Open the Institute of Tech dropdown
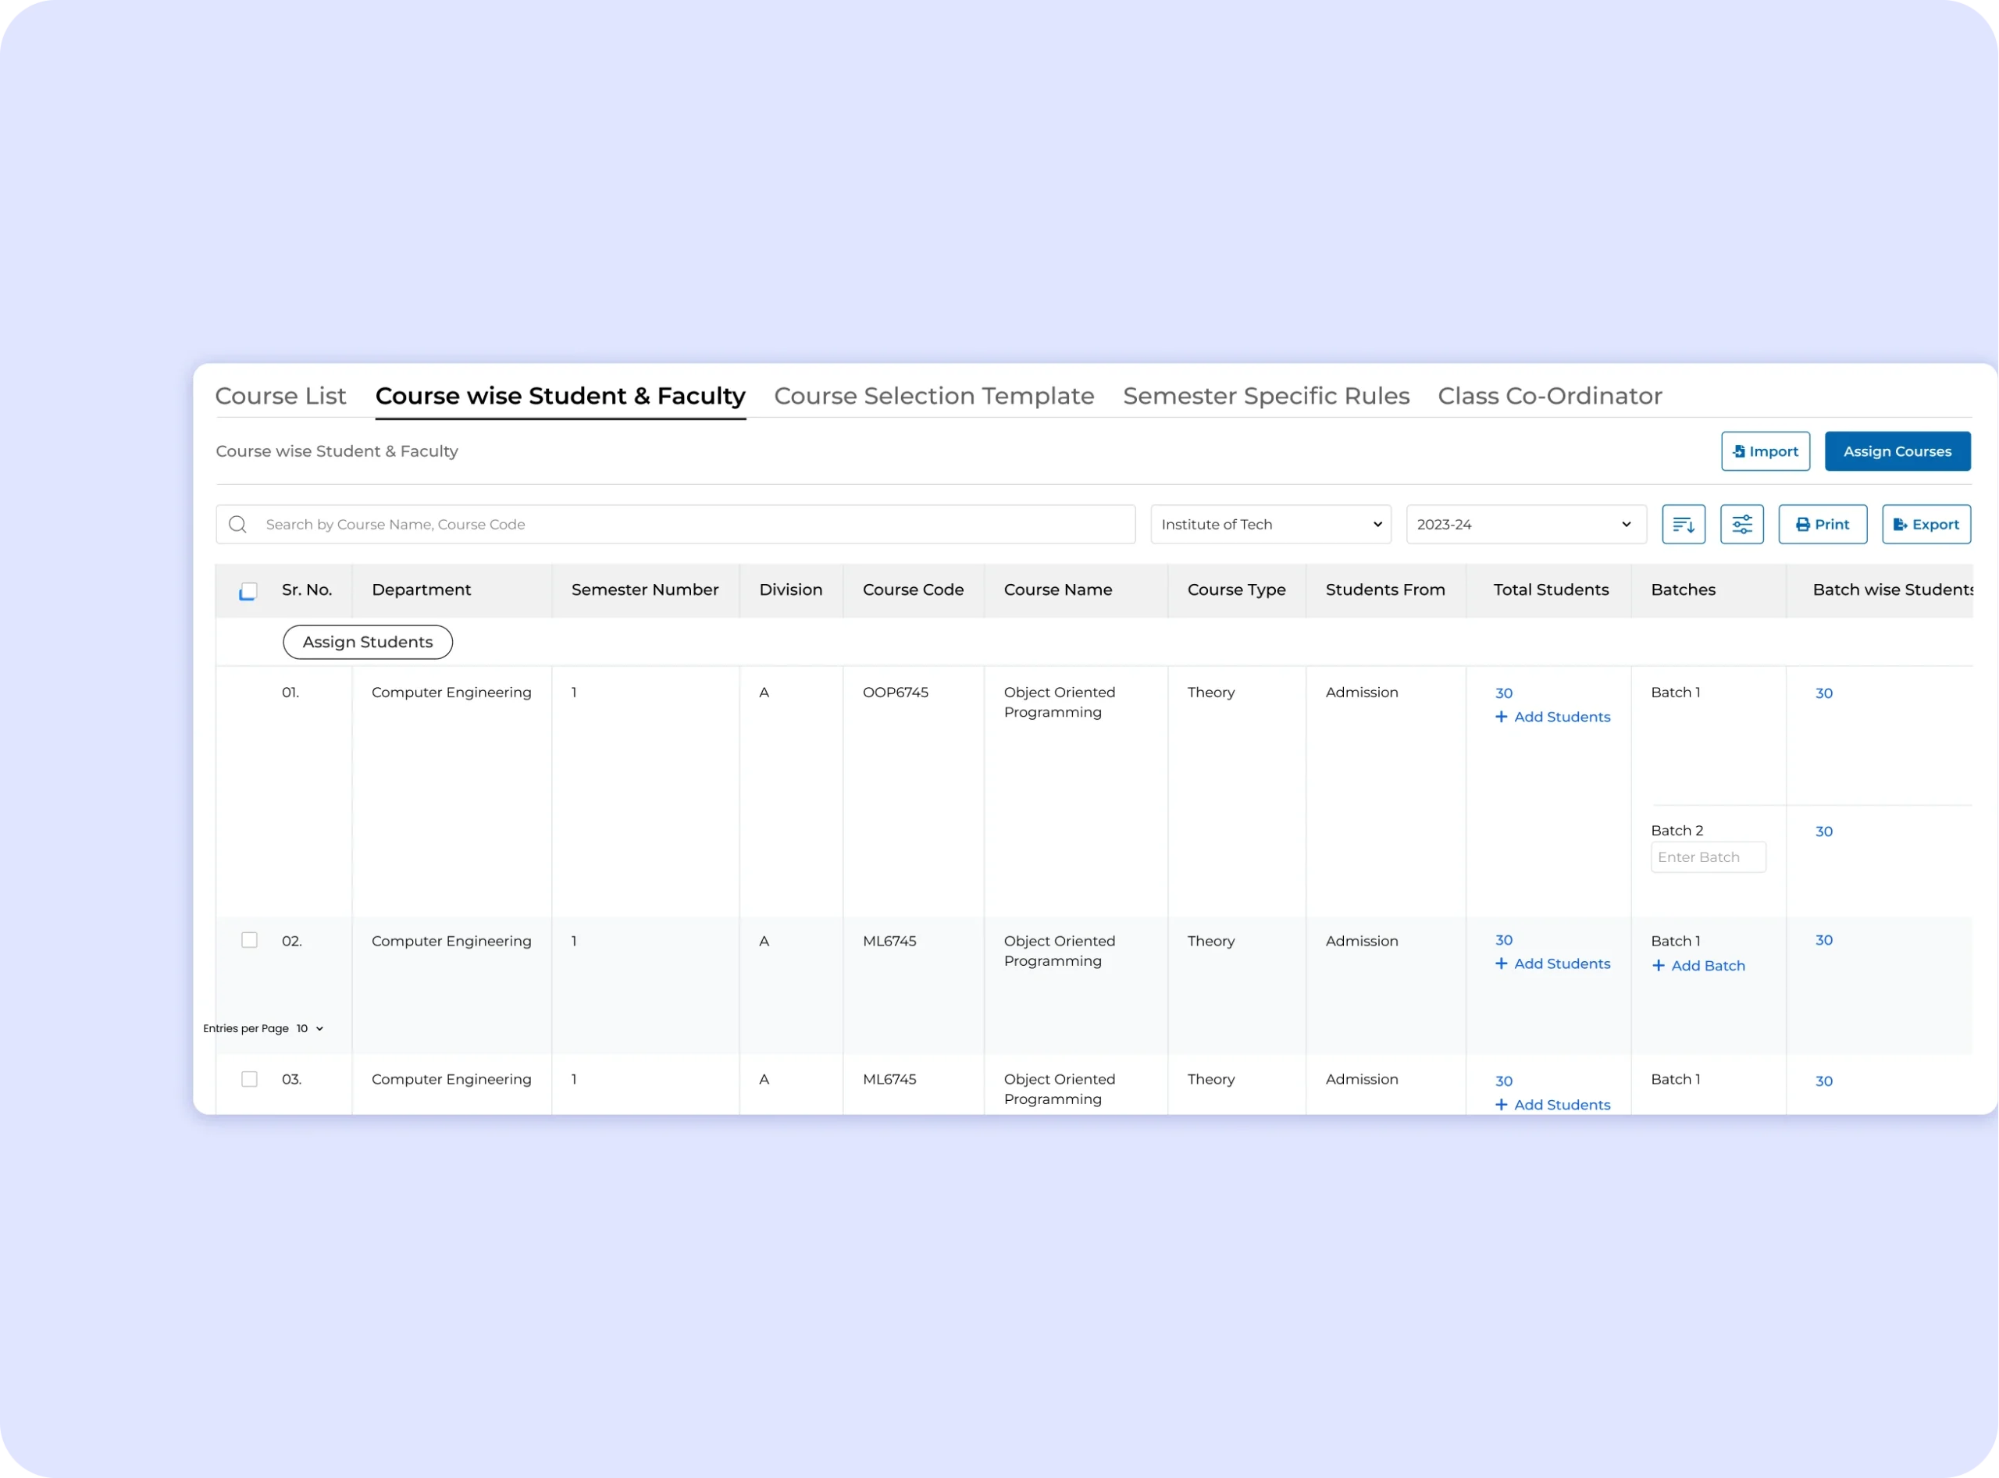 1270,524
